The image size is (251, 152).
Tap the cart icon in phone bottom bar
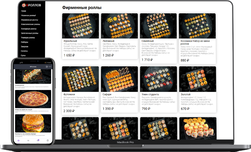(38, 140)
